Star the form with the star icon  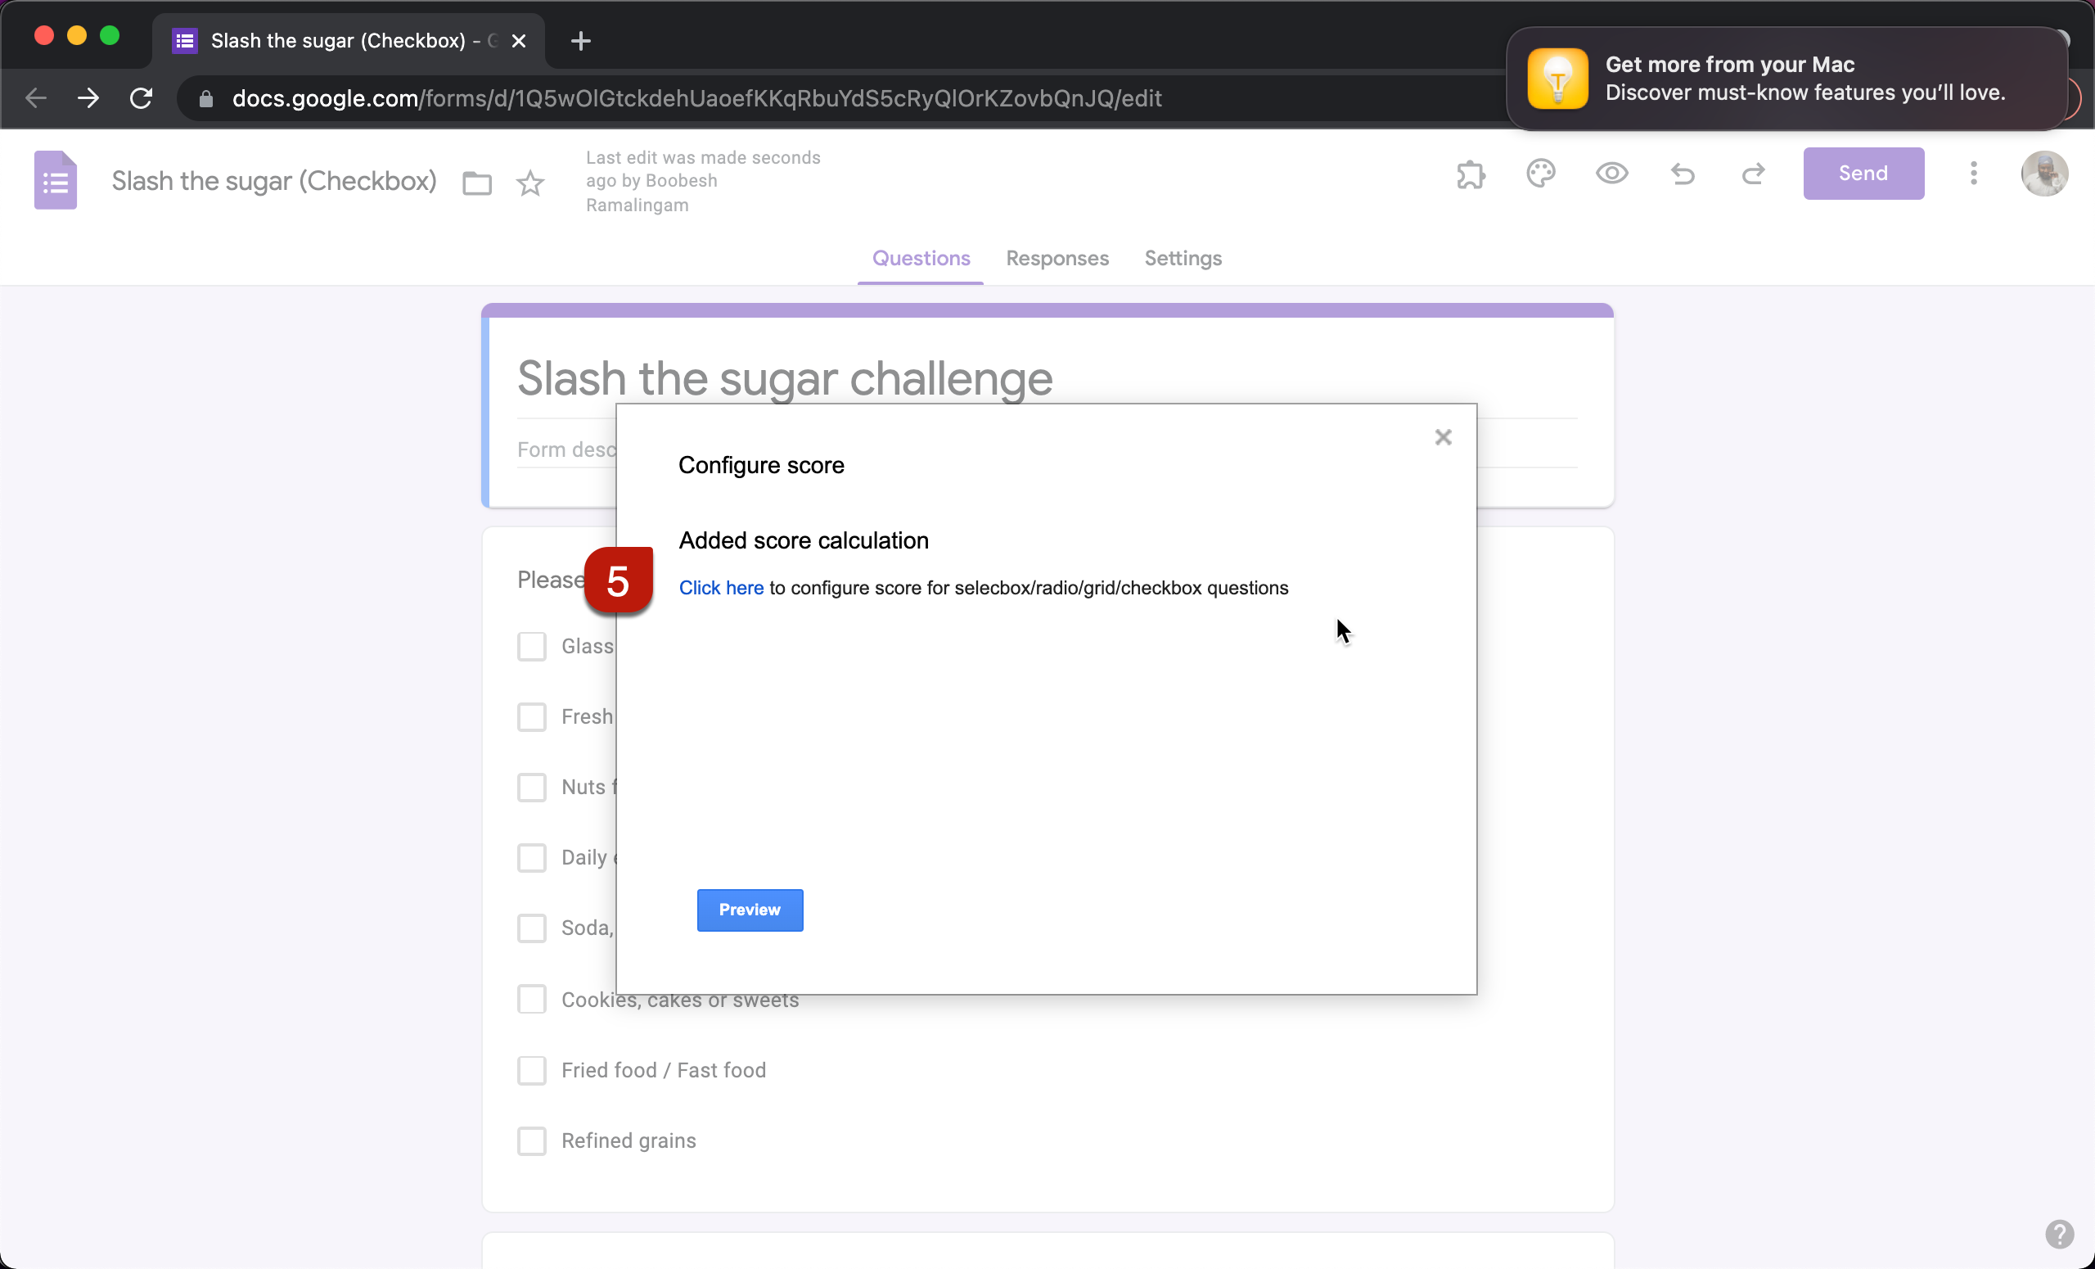pyautogui.click(x=529, y=182)
